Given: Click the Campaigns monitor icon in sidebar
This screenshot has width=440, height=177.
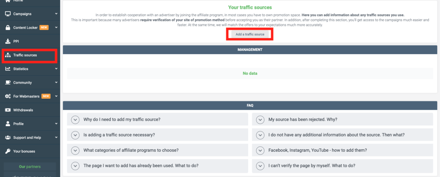Looking at the screenshot, I should (x=8, y=14).
